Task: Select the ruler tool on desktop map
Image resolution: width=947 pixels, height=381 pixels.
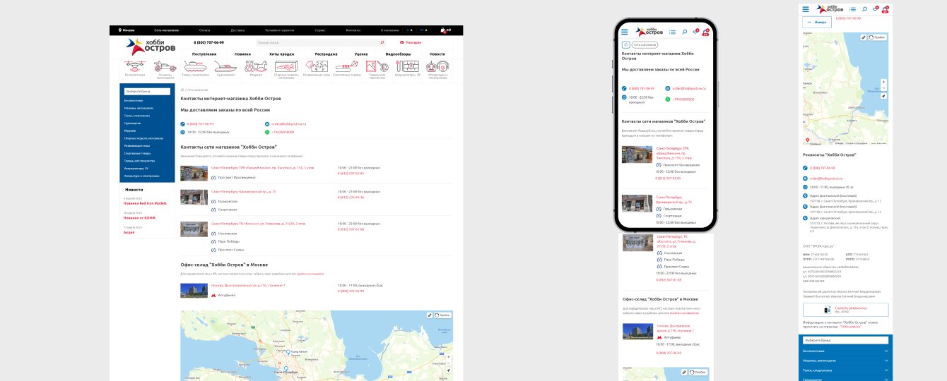Action: (430, 315)
